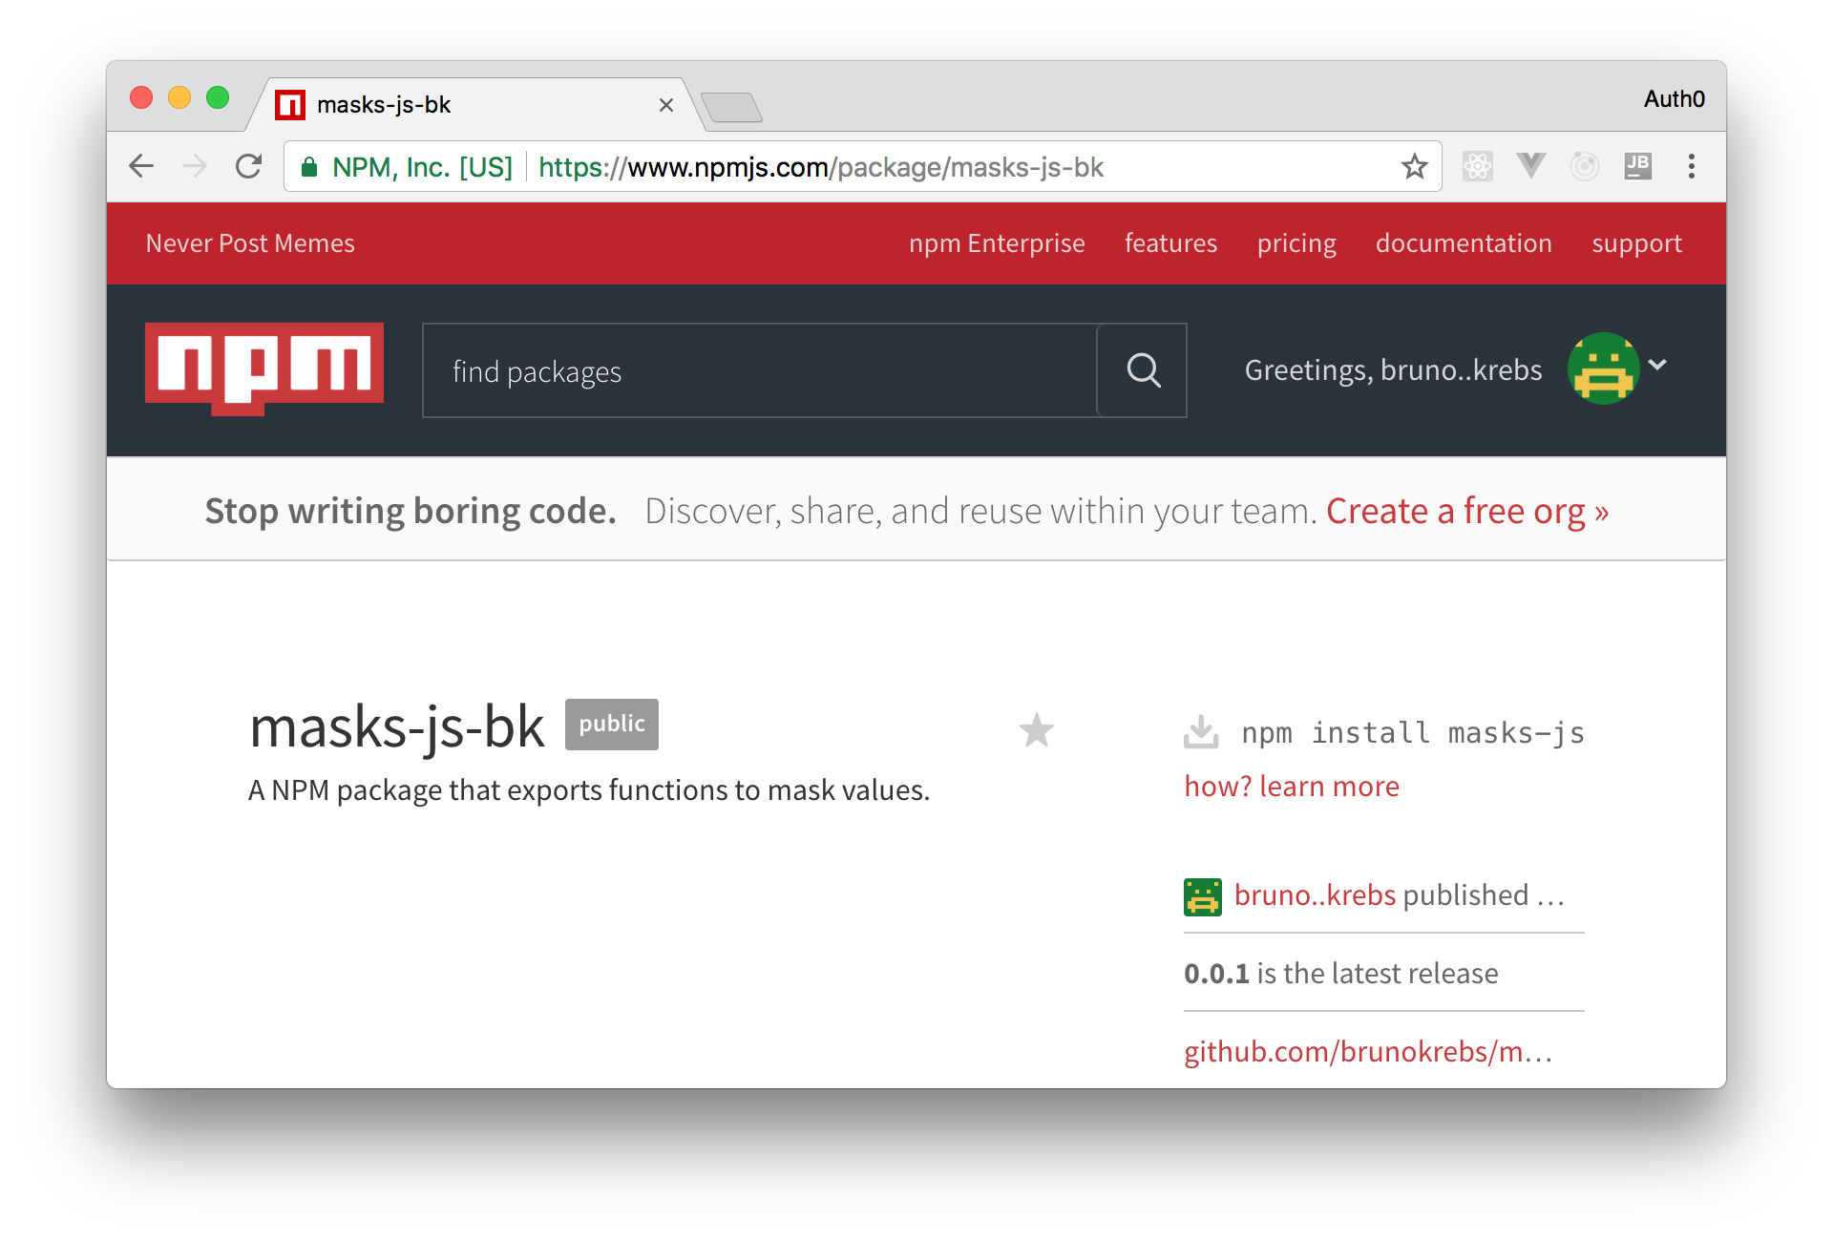Click the star/favorite icon for masks-js-bk
The image size is (1833, 1241).
pos(1037,728)
